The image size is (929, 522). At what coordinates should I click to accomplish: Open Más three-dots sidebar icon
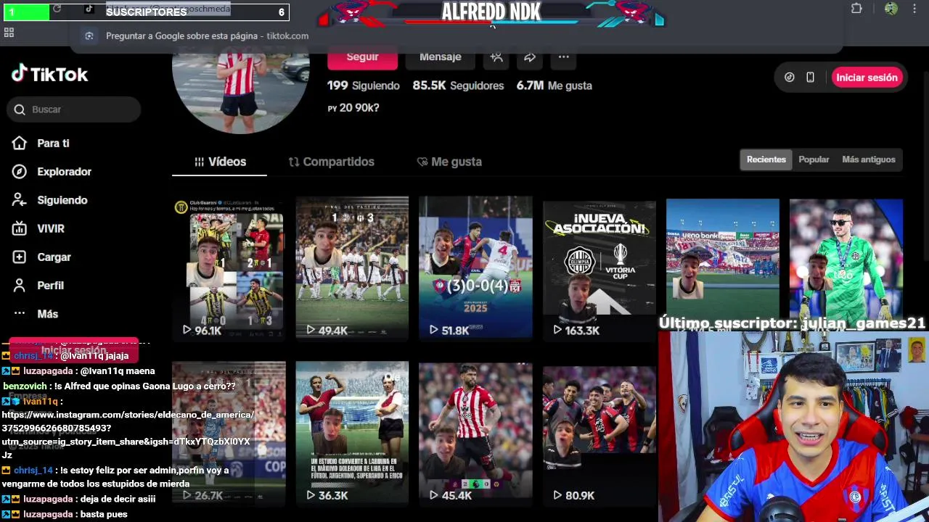(x=20, y=314)
